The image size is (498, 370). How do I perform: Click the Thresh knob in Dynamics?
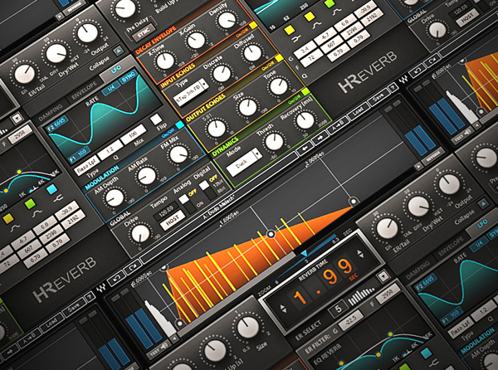coord(275,141)
